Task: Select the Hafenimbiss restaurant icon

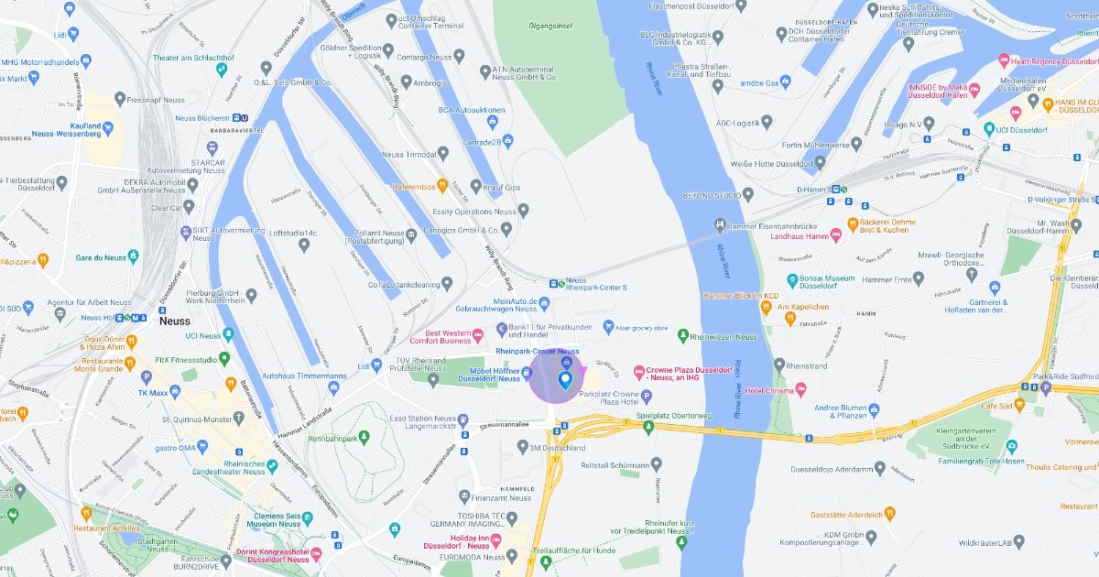Action: [442, 186]
